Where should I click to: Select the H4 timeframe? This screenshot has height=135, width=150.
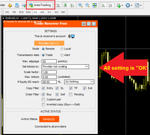[x=42, y=12]
